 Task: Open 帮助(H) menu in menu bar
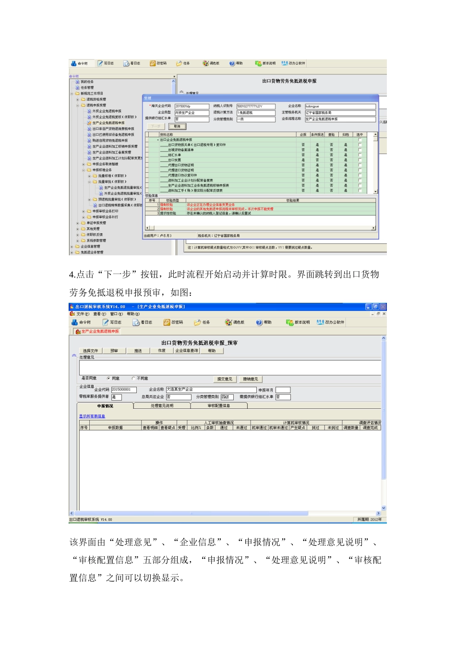(133, 314)
